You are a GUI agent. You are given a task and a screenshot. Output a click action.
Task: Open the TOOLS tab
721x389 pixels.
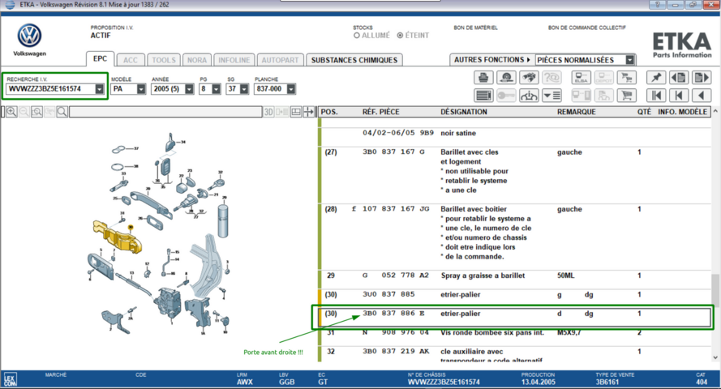pyautogui.click(x=164, y=60)
